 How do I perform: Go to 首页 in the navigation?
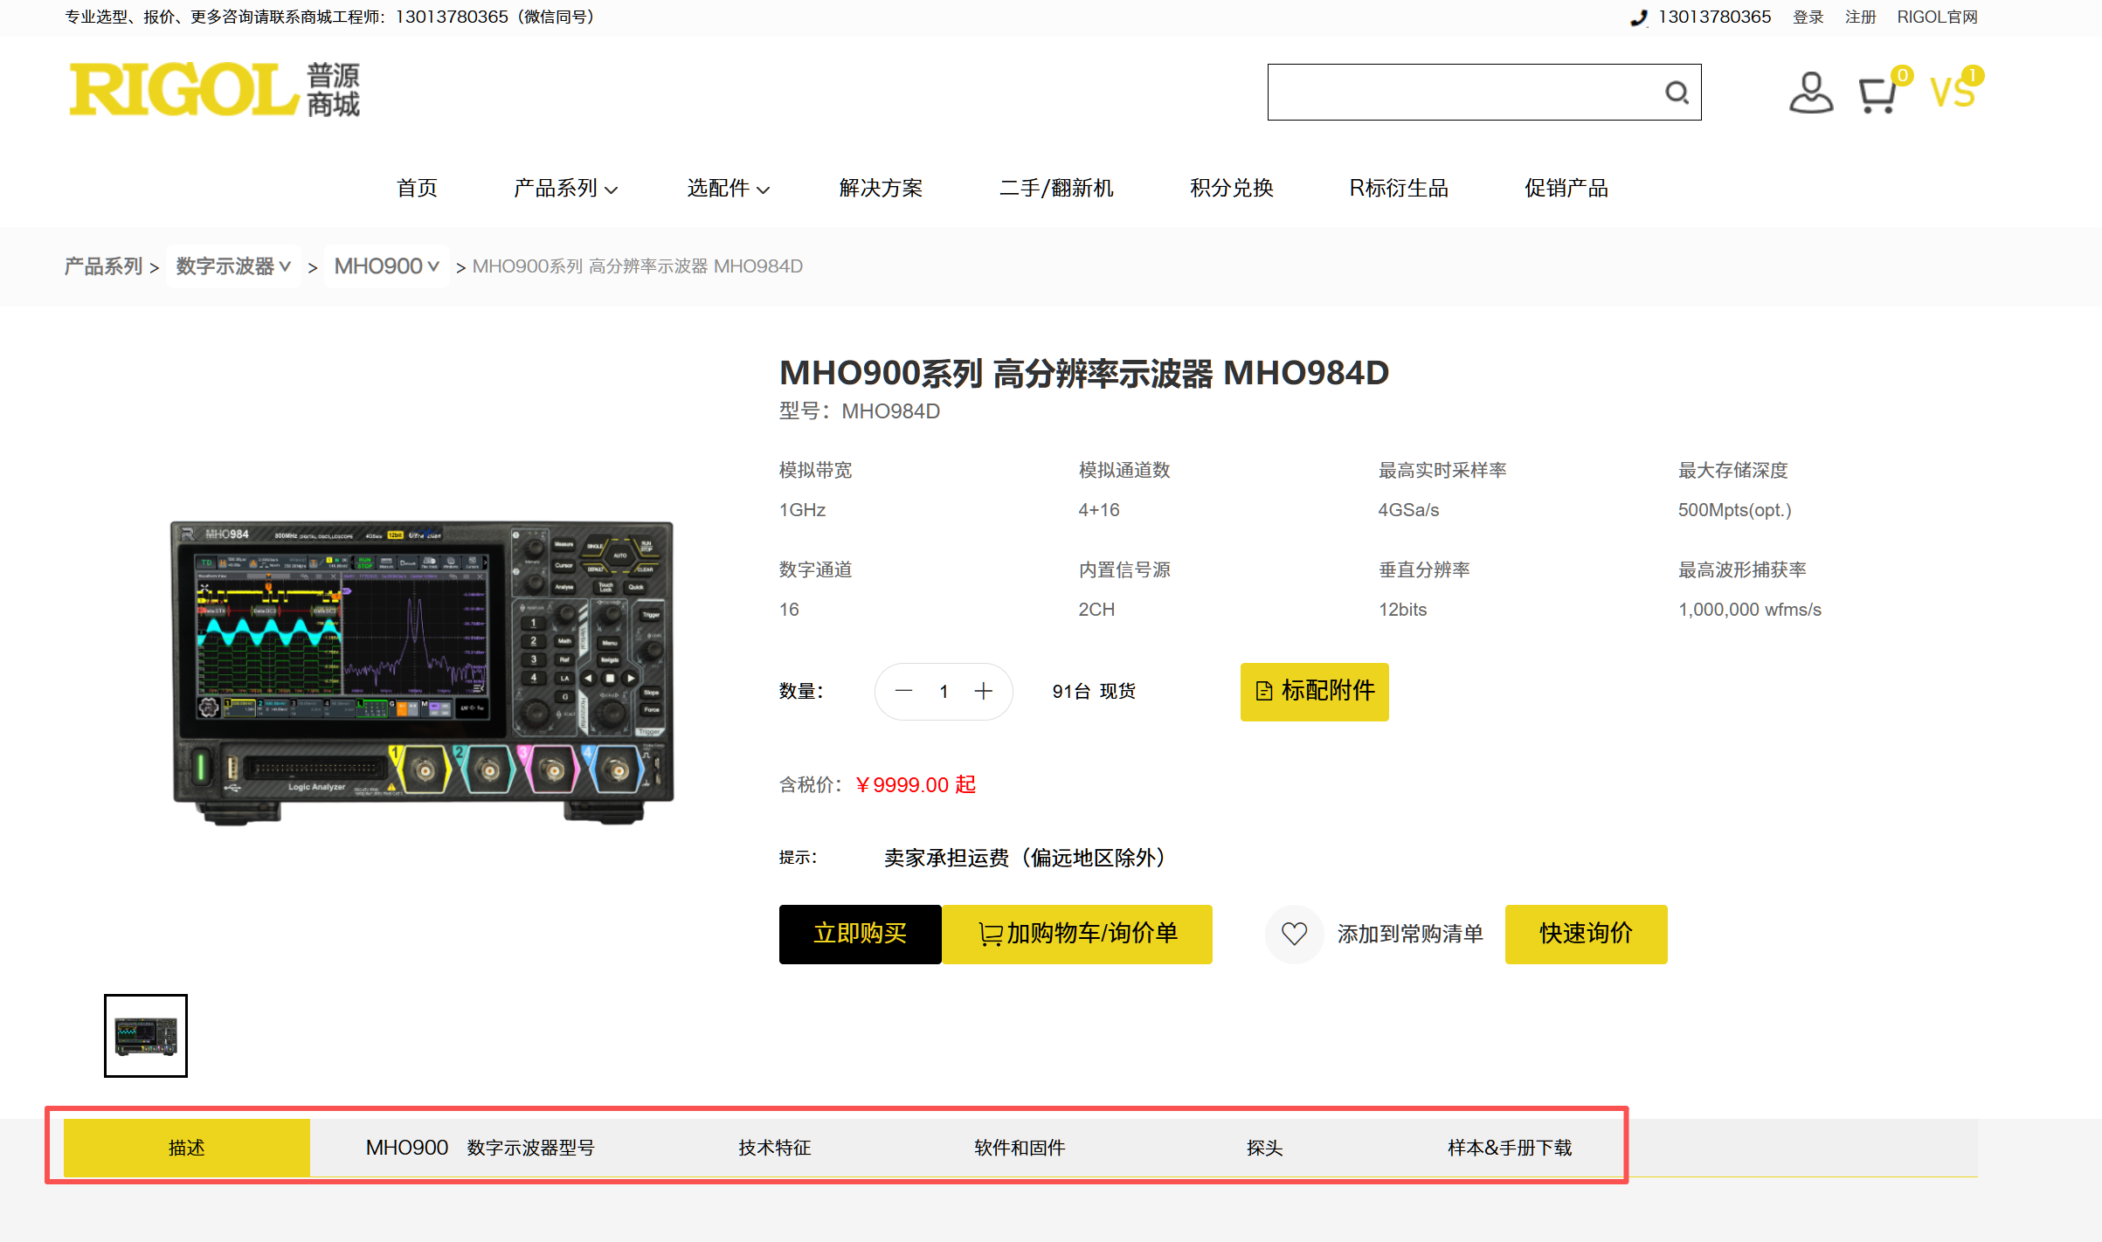[417, 188]
